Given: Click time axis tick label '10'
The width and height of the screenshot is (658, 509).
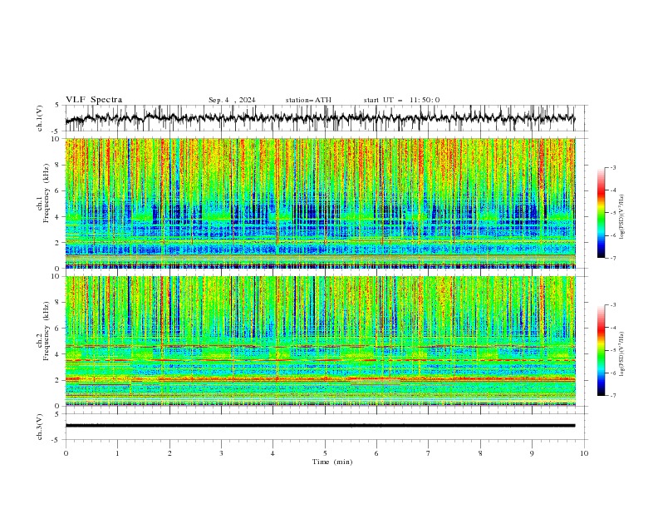Looking at the screenshot, I should pyautogui.click(x=584, y=453).
